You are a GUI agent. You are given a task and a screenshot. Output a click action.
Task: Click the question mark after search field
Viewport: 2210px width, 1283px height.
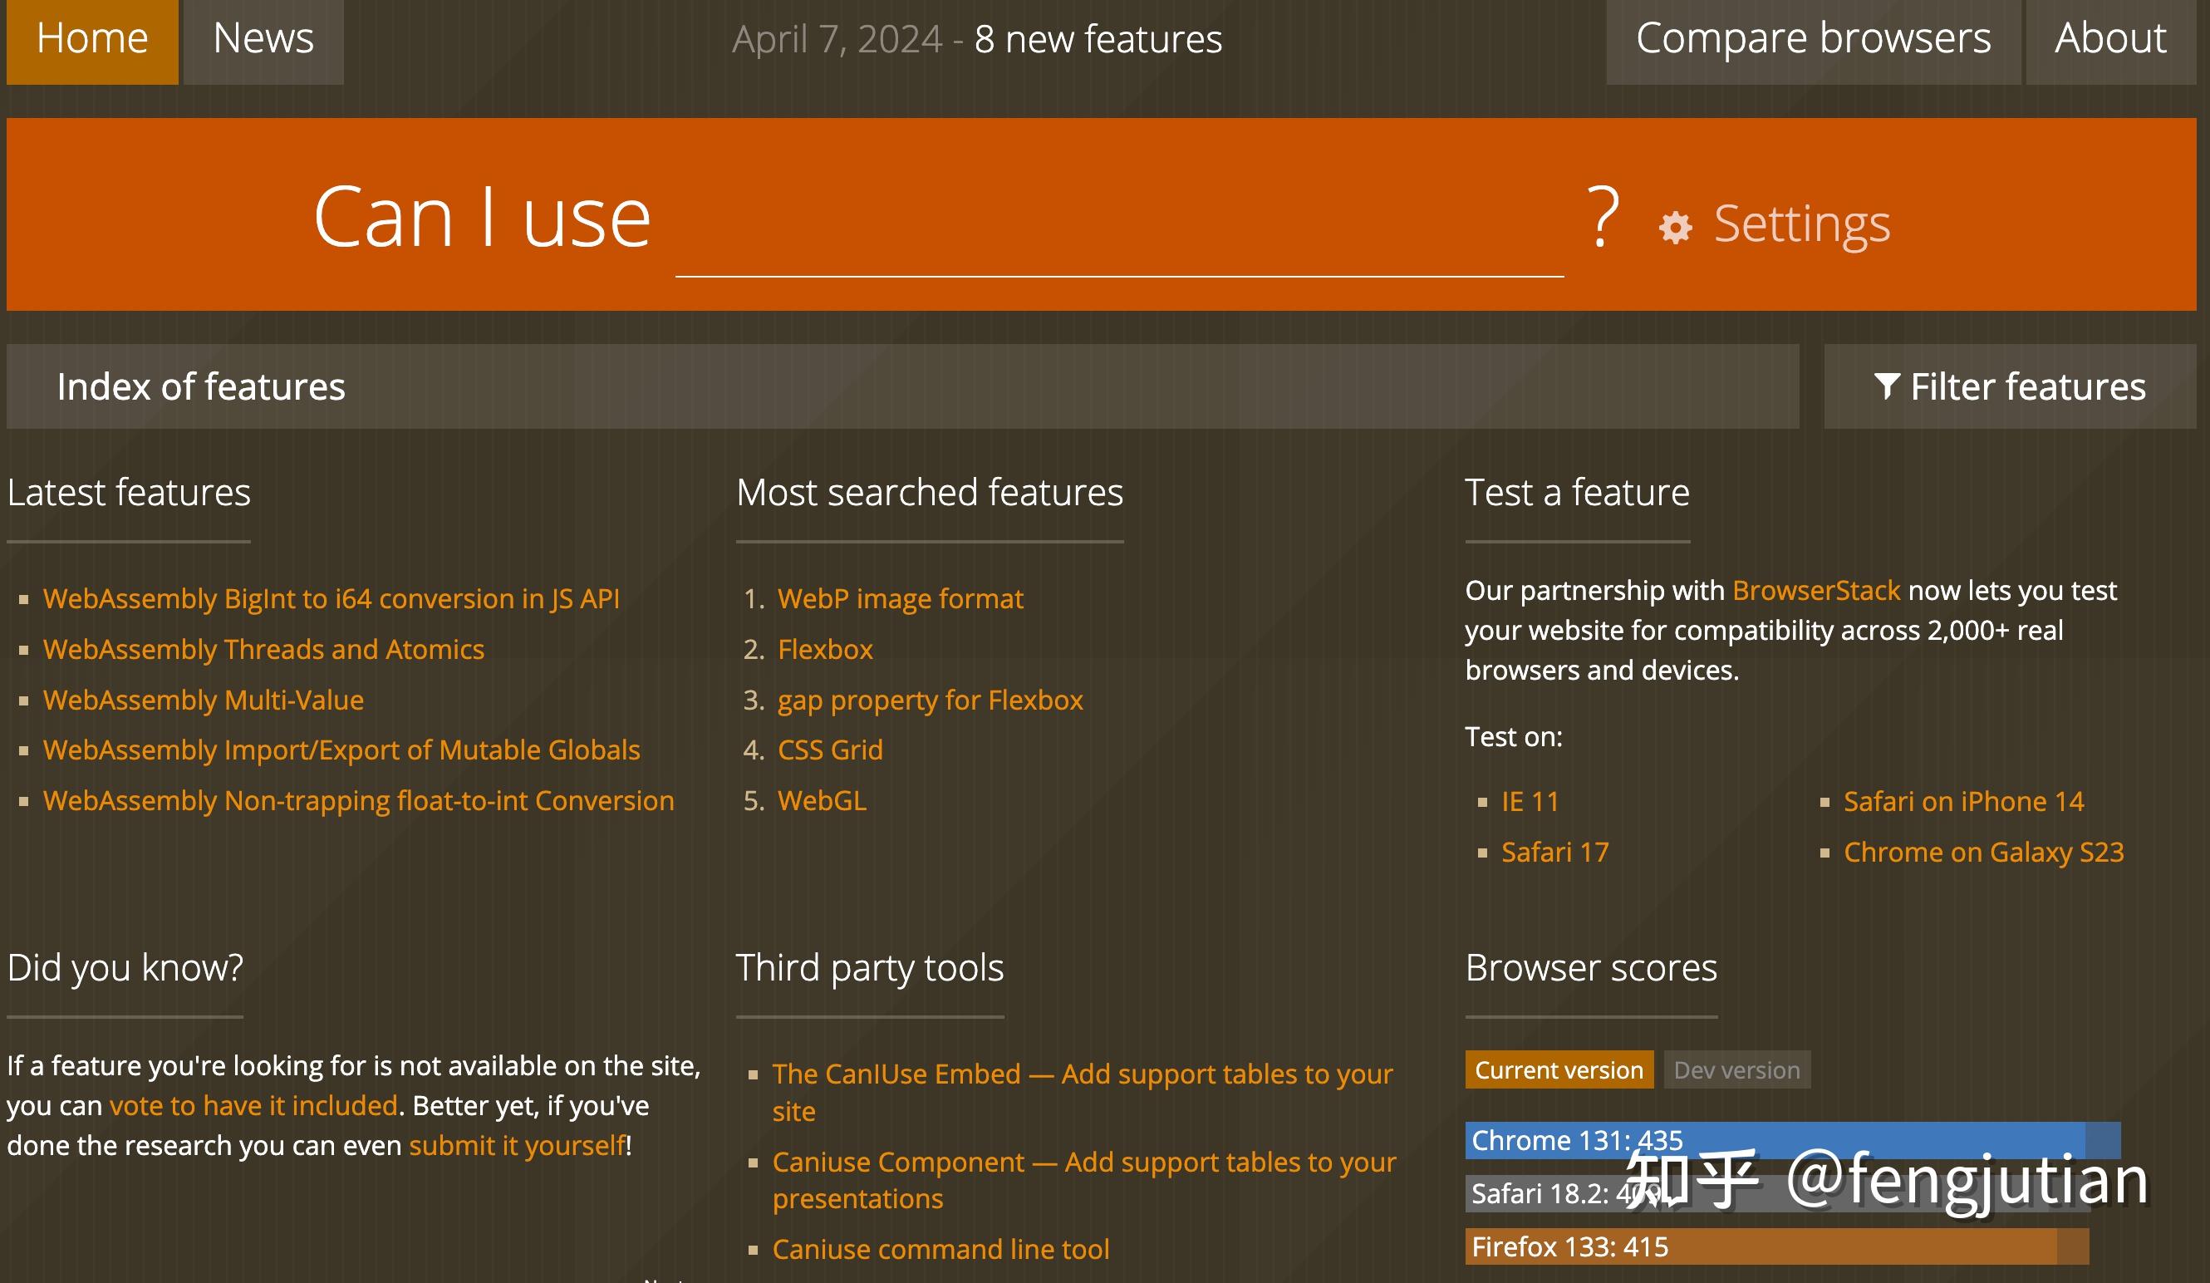click(x=1602, y=217)
